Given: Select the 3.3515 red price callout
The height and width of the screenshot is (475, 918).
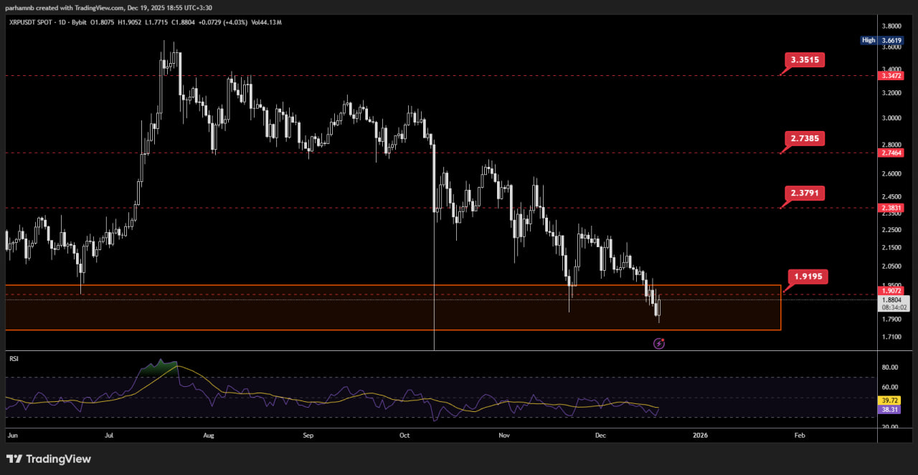Looking at the screenshot, I should [805, 59].
